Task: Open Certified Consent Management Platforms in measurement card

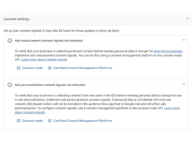Action: [83, 68]
